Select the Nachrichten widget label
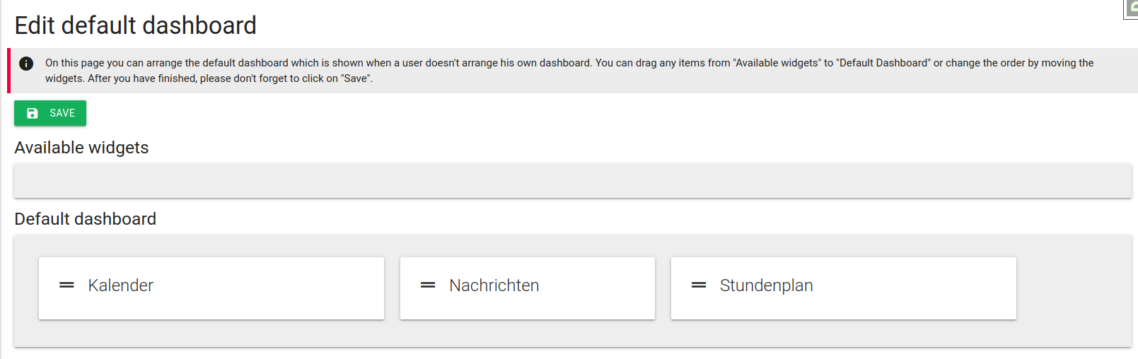 click(x=494, y=286)
